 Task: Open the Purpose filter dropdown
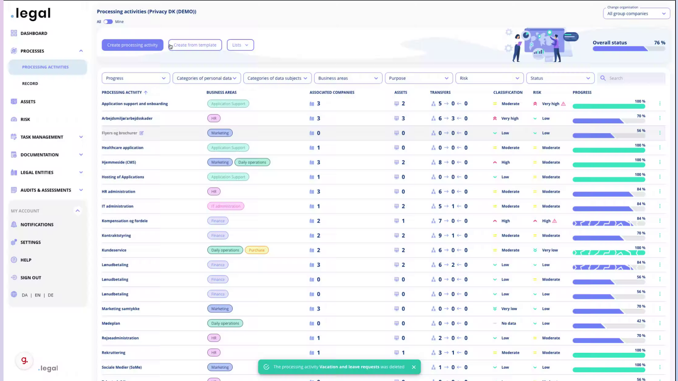tap(419, 78)
